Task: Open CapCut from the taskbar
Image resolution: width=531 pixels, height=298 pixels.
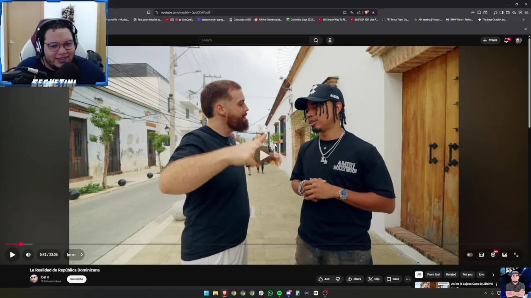Action: (316, 293)
